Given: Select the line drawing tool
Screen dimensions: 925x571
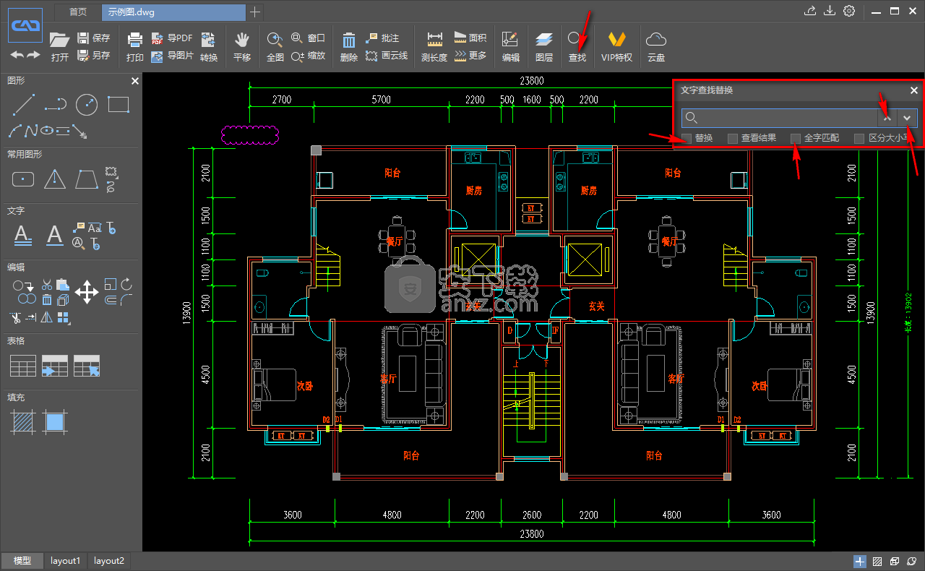Looking at the screenshot, I should coord(23,105).
